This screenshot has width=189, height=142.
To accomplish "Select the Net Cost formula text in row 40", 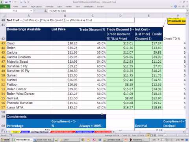I will pyautogui.click(x=50, y=20).
